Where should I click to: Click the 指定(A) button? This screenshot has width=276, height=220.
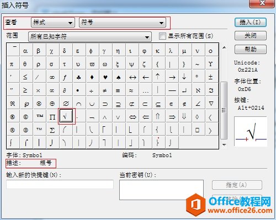click(237, 185)
